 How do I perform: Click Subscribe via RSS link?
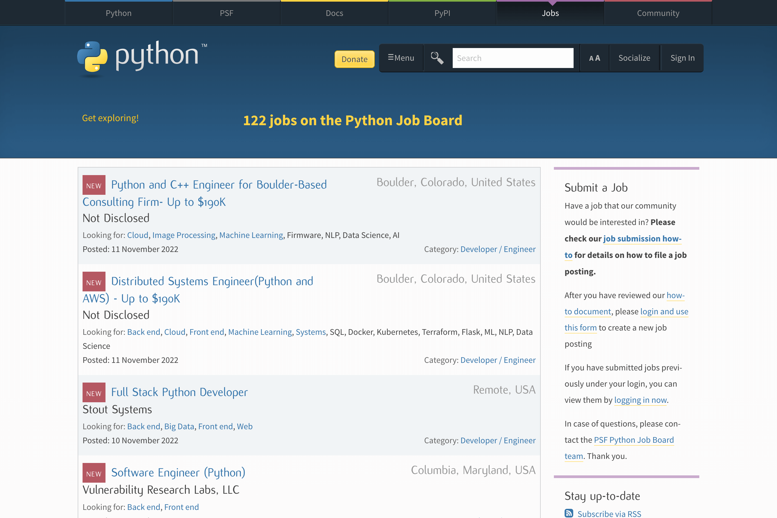click(609, 513)
